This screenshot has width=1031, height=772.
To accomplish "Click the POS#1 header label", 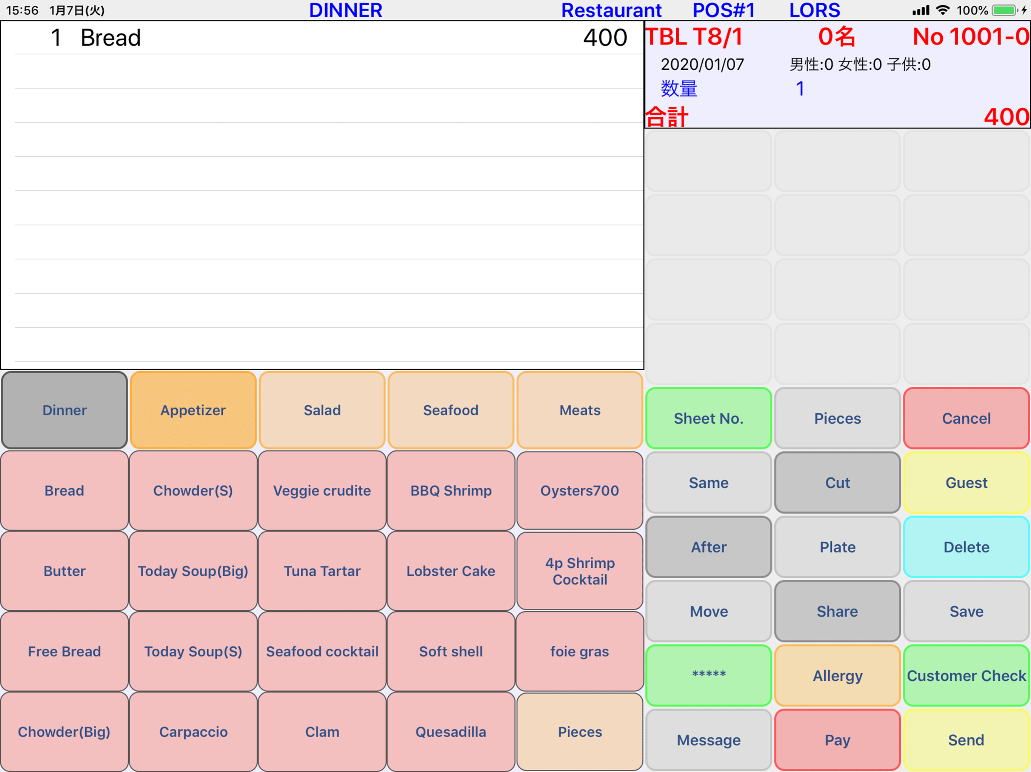I will pos(723,10).
